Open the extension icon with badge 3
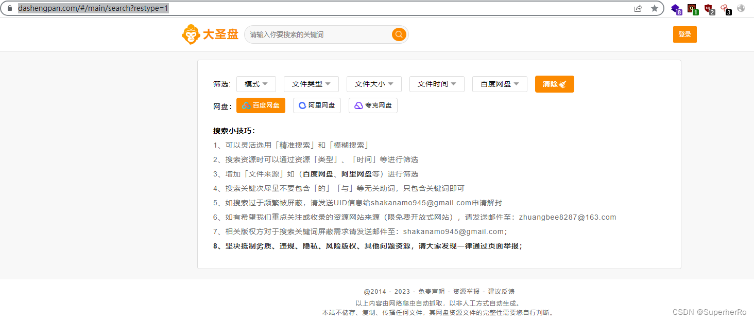Screen dimensions: 754x321 coord(726,9)
